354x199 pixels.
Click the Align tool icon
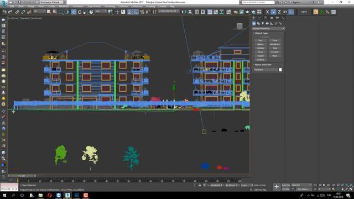pyautogui.click(x=190, y=12)
